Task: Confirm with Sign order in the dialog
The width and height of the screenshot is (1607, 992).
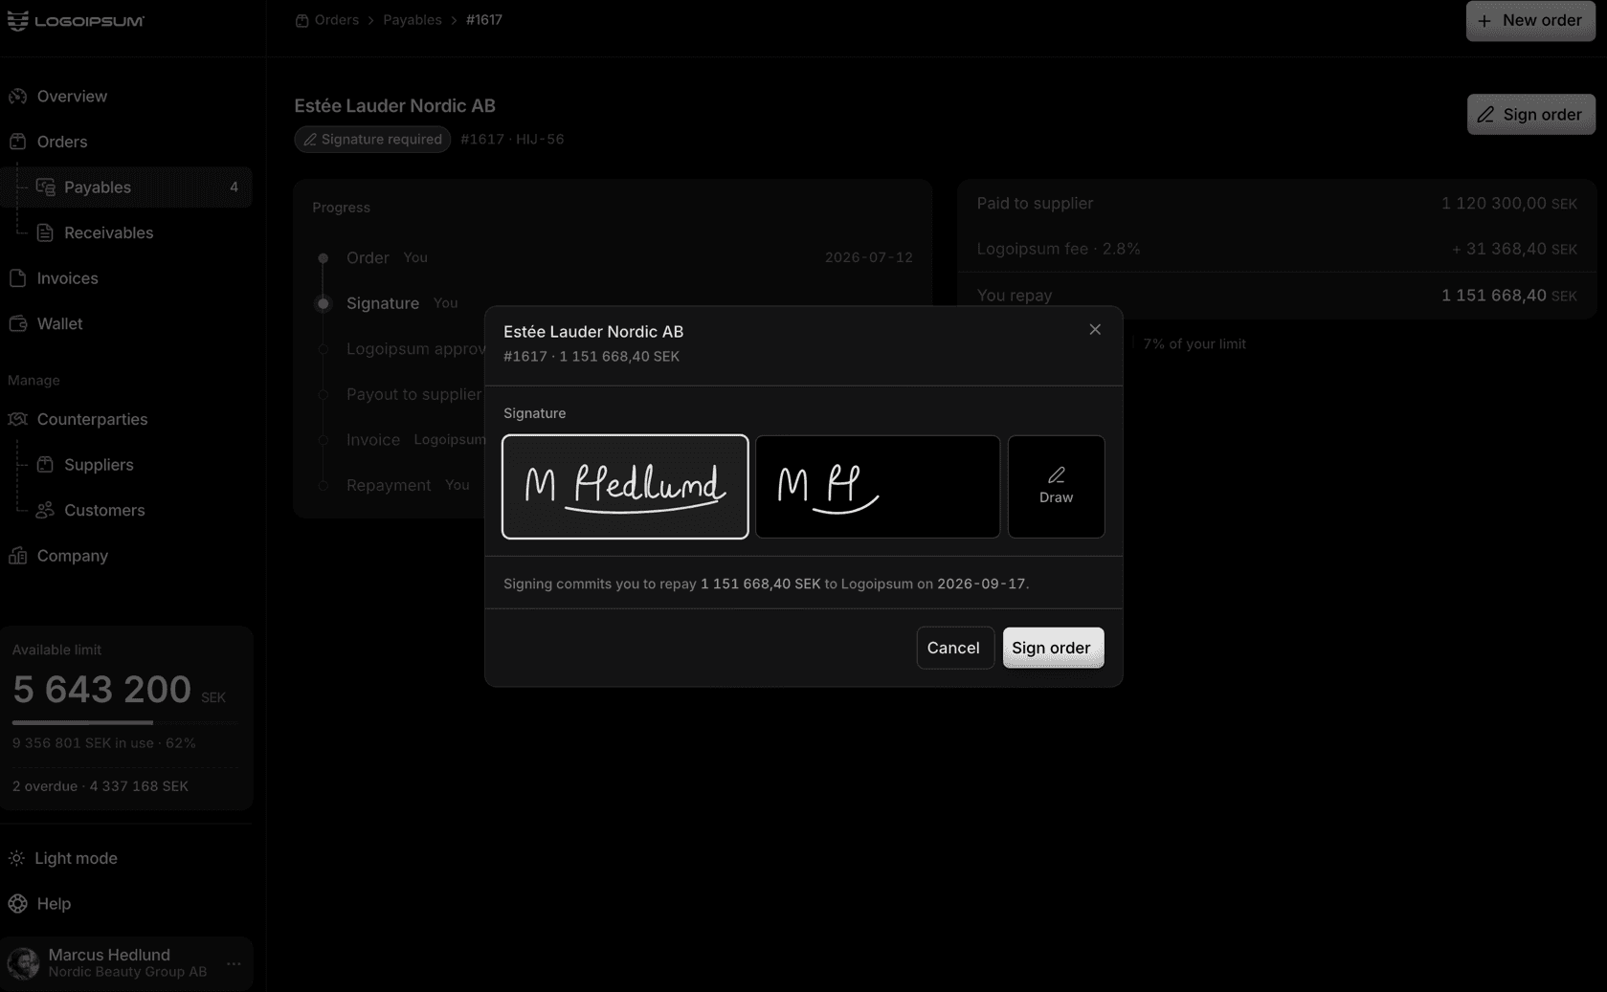Action: pos(1053,648)
